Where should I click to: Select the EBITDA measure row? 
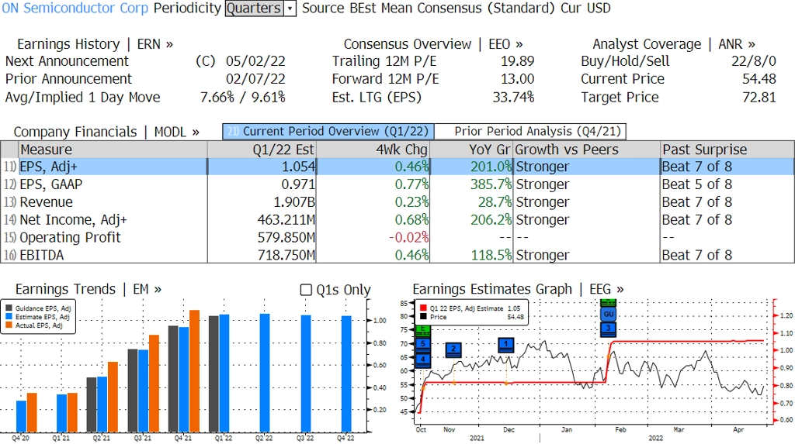pyautogui.click(x=397, y=255)
